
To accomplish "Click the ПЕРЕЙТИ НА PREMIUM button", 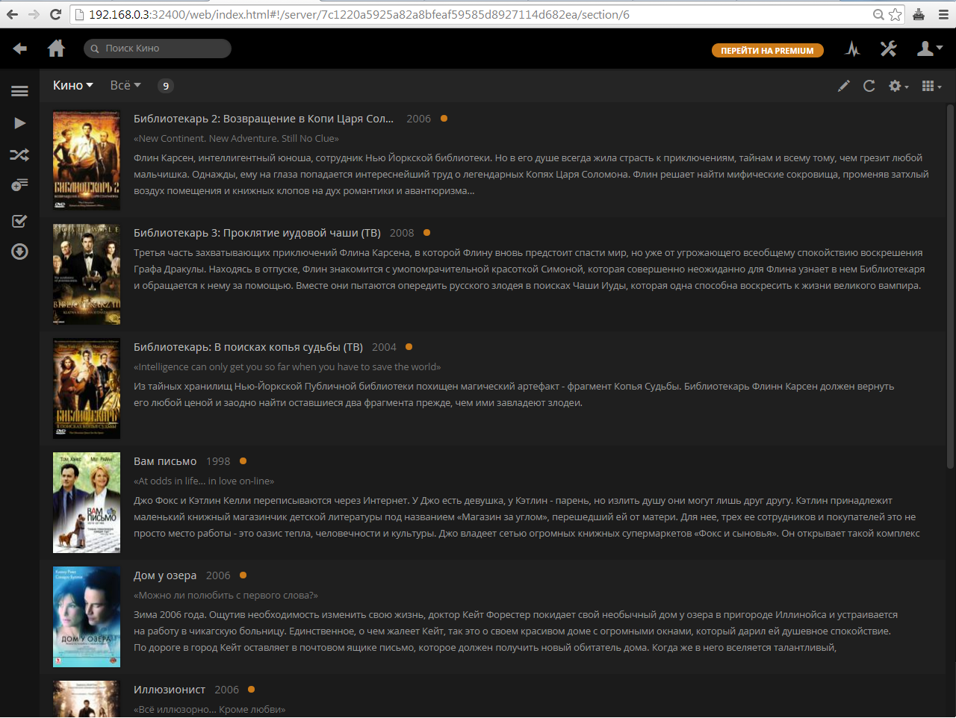I will tap(767, 51).
